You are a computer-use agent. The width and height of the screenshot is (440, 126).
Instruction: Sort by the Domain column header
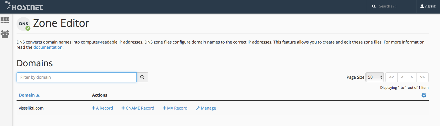click(29, 95)
